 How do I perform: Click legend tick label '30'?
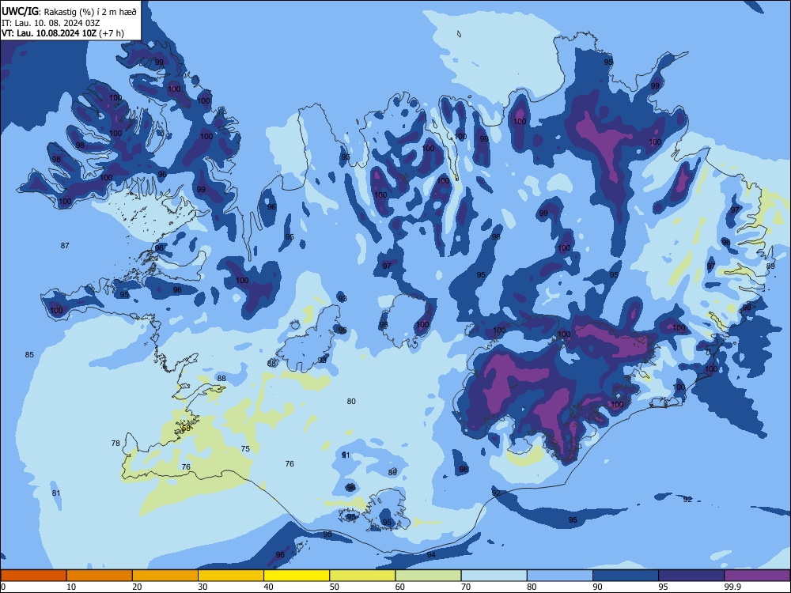[202, 587]
